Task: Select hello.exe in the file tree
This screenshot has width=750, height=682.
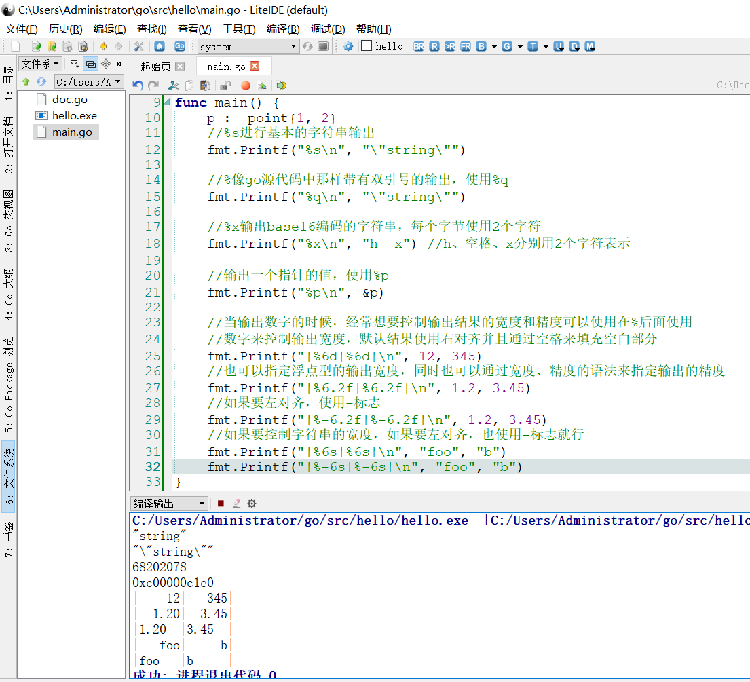Action: coord(75,116)
